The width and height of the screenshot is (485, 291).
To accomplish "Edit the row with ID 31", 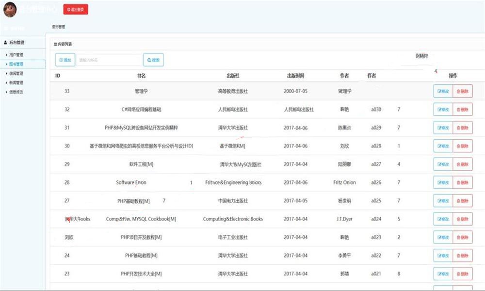I will [x=443, y=128].
